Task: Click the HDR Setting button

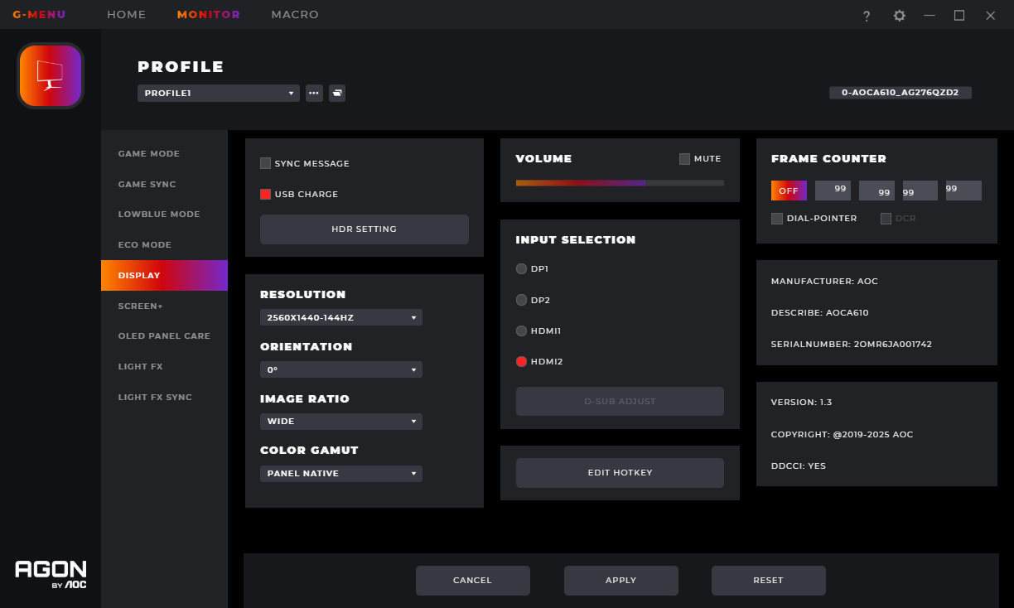Action: pos(365,229)
